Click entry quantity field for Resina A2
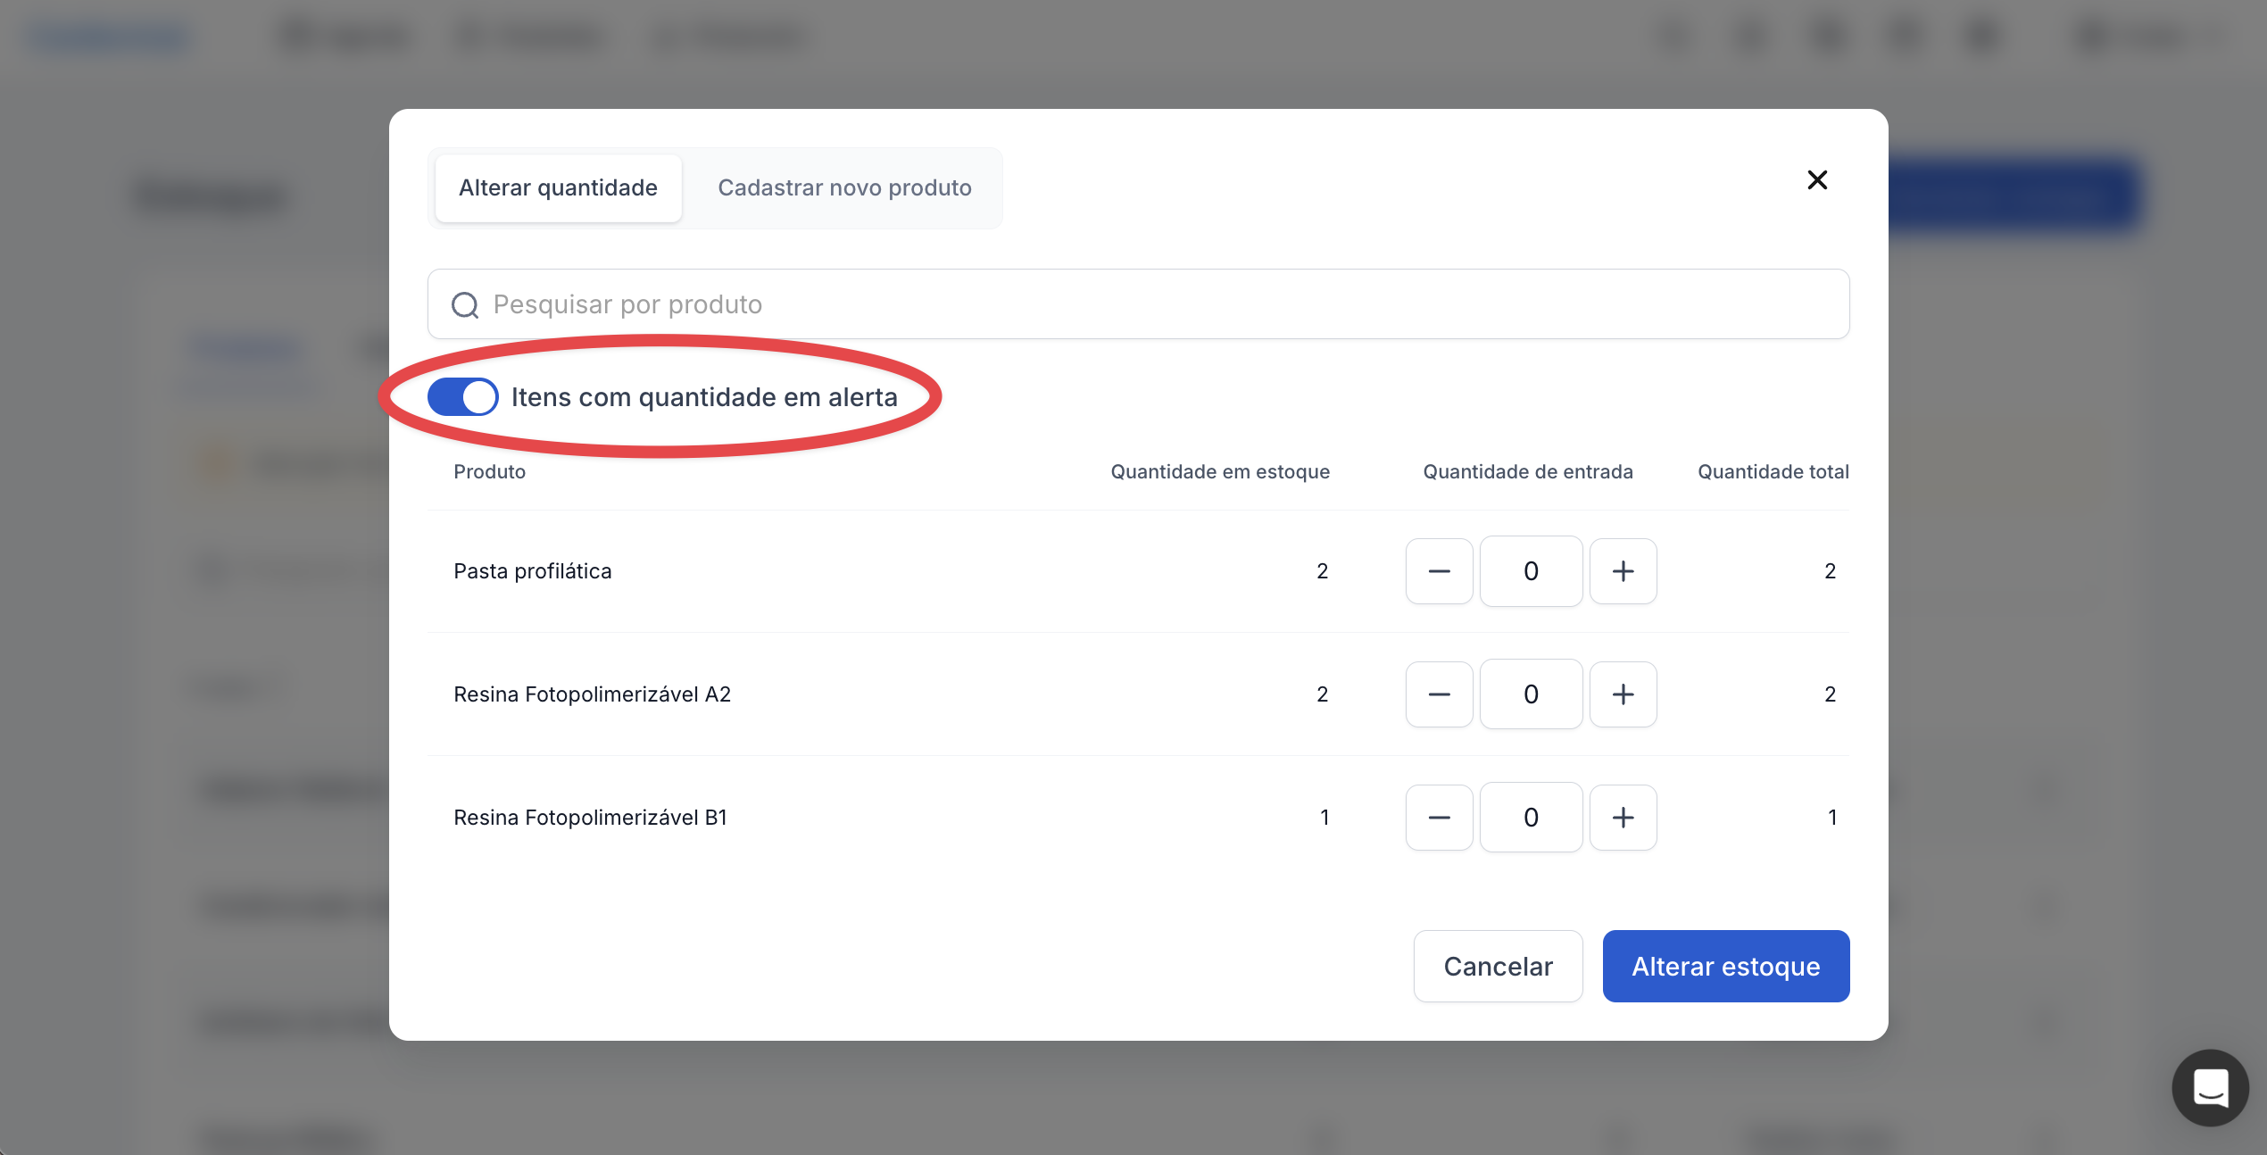2267x1155 pixels. coord(1531,694)
